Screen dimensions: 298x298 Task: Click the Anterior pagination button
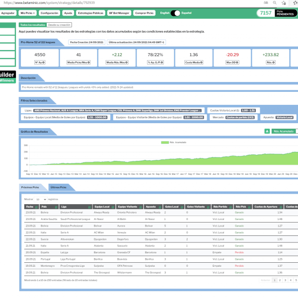pyautogui.click(x=266, y=280)
